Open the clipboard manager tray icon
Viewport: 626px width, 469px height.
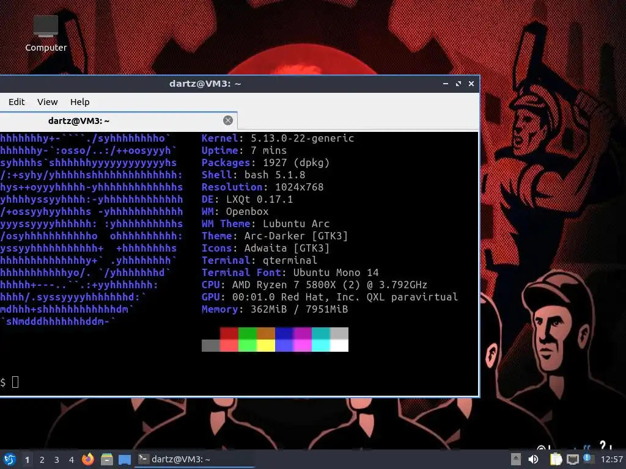point(556,459)
